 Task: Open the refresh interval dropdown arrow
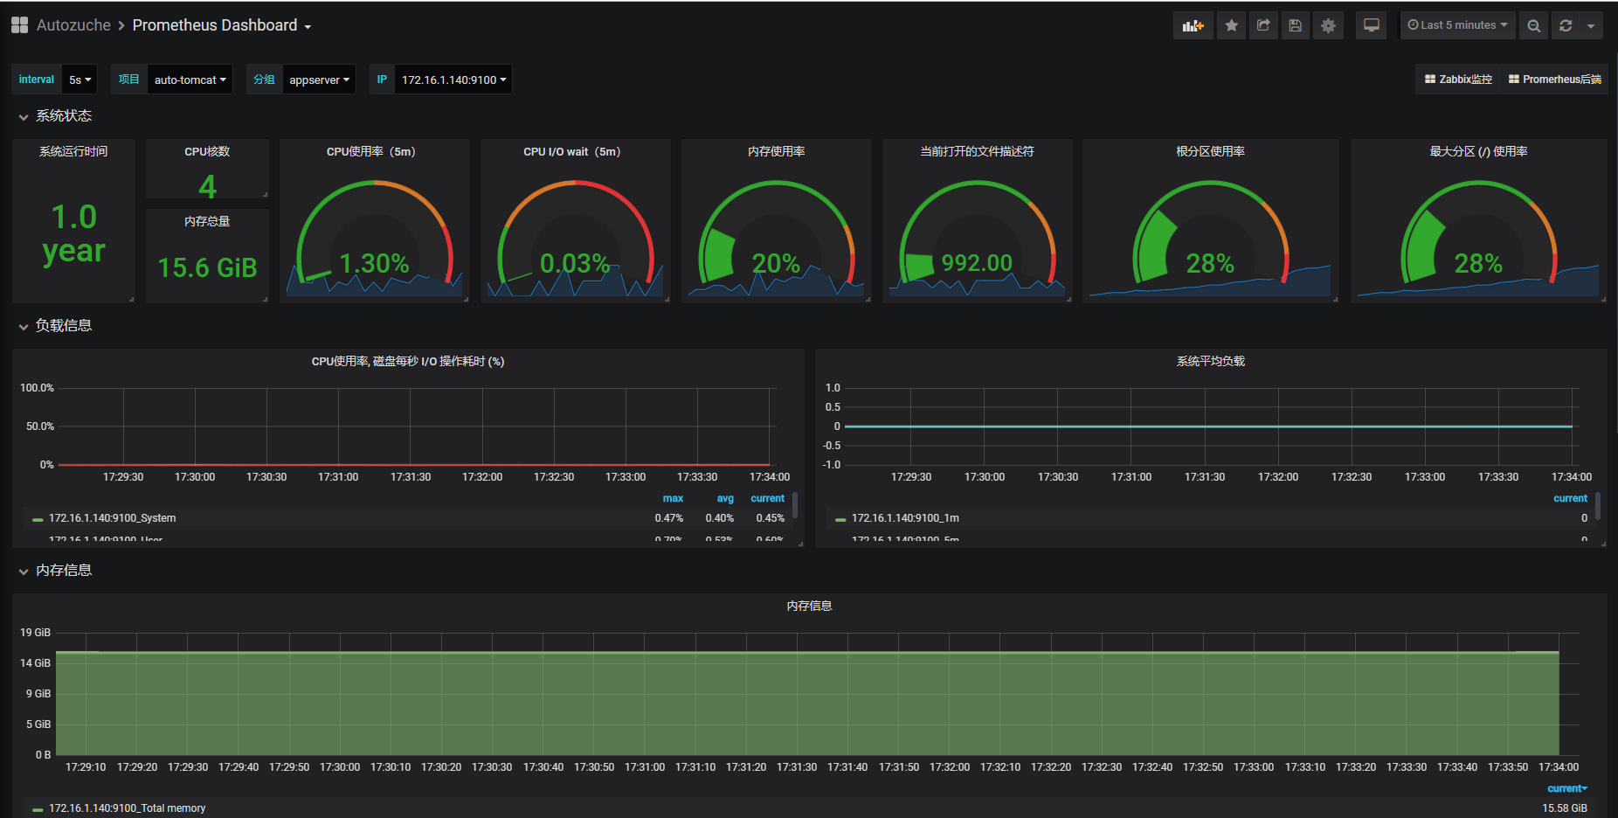[x=1591, y=25]
